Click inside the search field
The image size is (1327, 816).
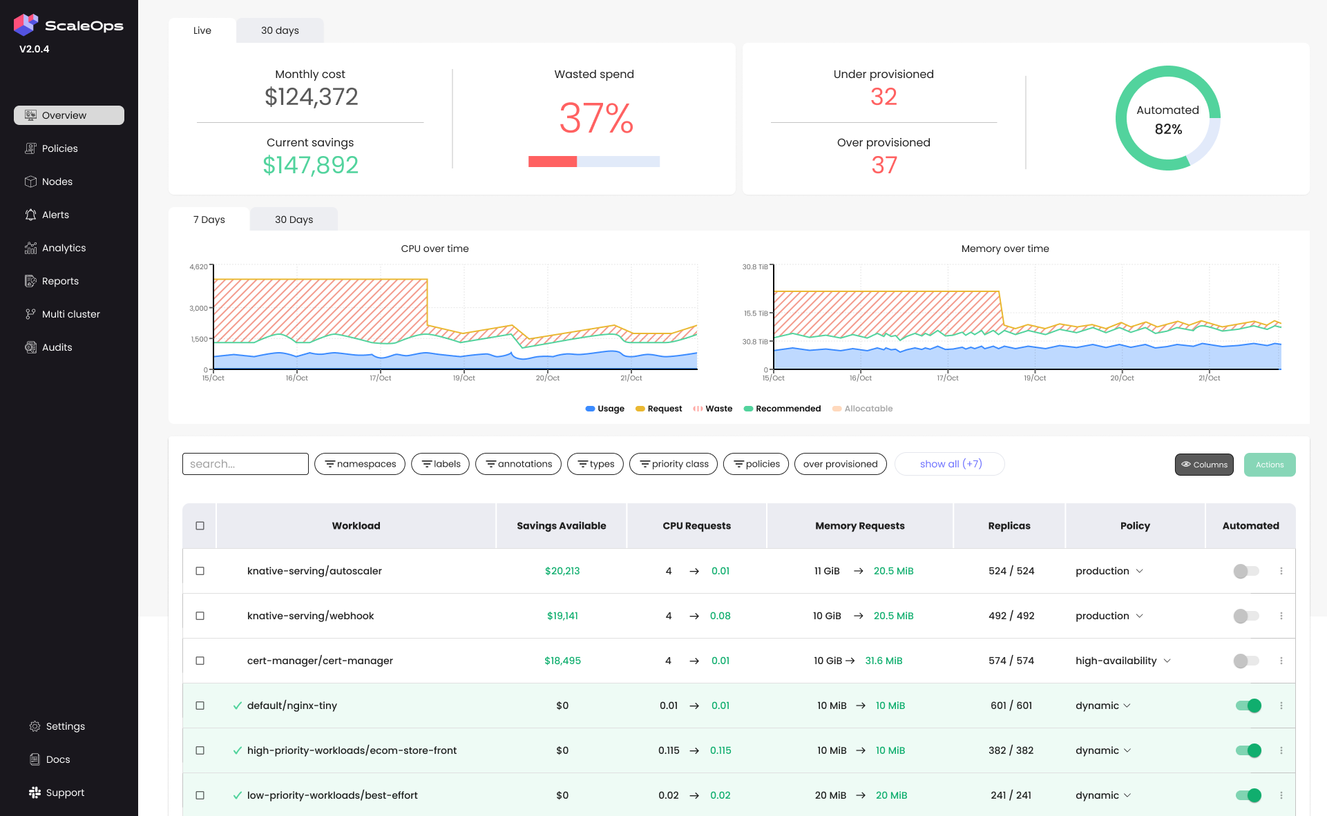245,464
